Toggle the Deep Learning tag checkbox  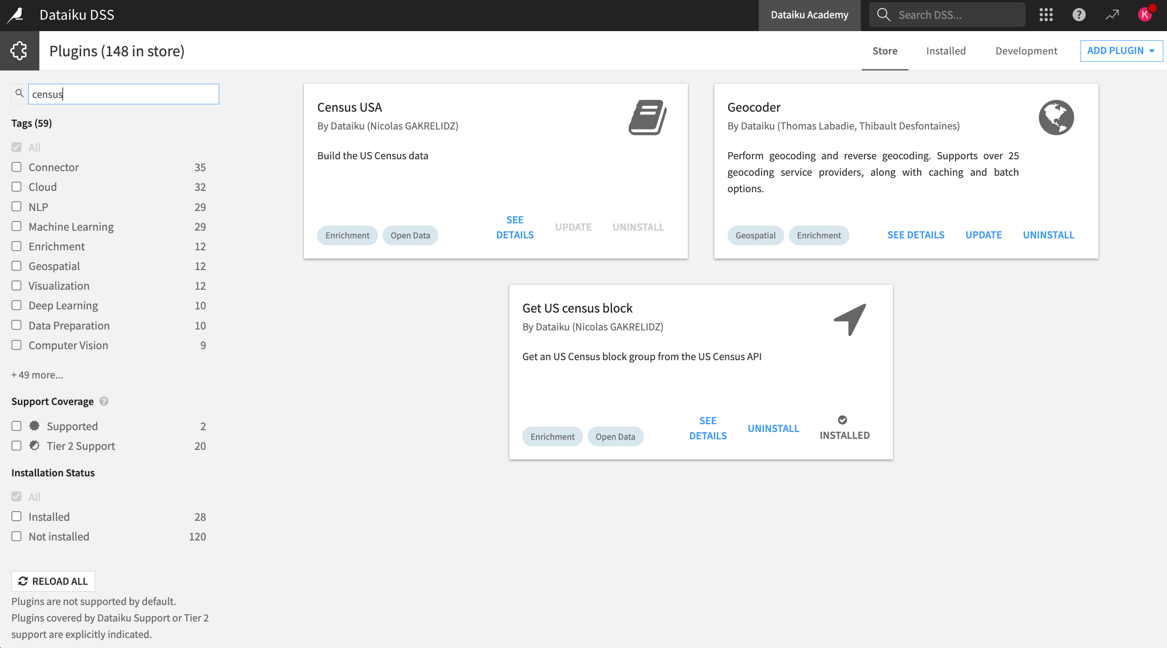pyautogui.click(x=16, y=305)
